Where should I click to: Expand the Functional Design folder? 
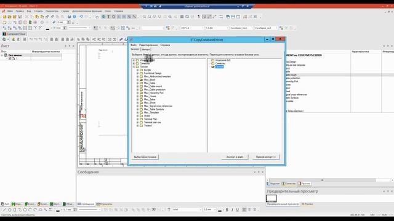pyautogui.click(x=138, y=73)
